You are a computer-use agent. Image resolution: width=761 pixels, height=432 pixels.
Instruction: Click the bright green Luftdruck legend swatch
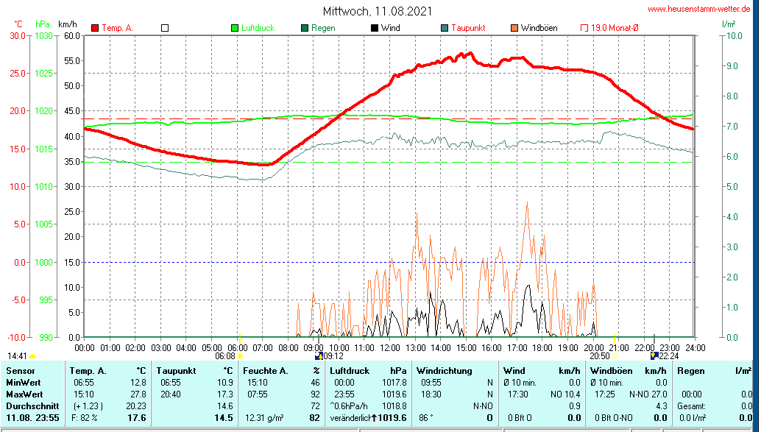point(236,28)
